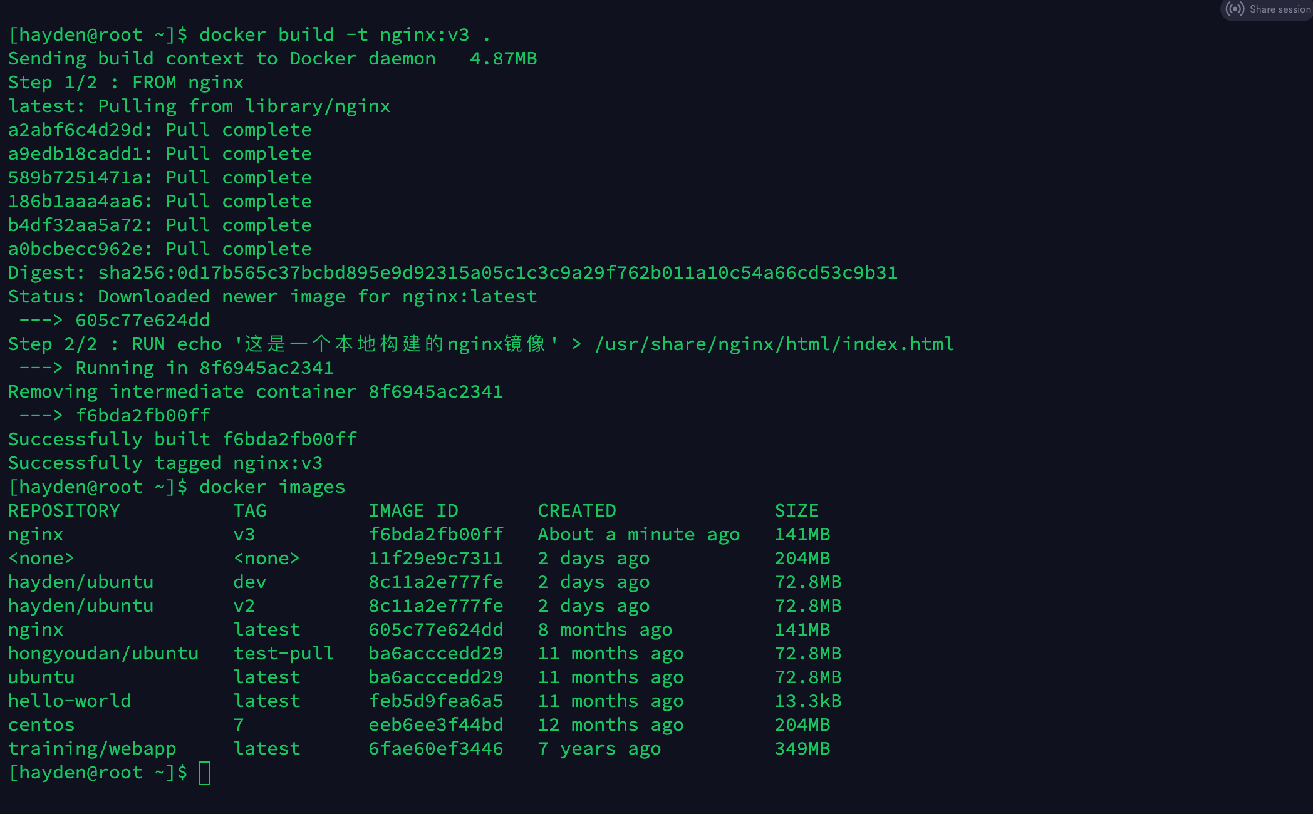Click the hello-world repository name

click(x=70, y=701)
